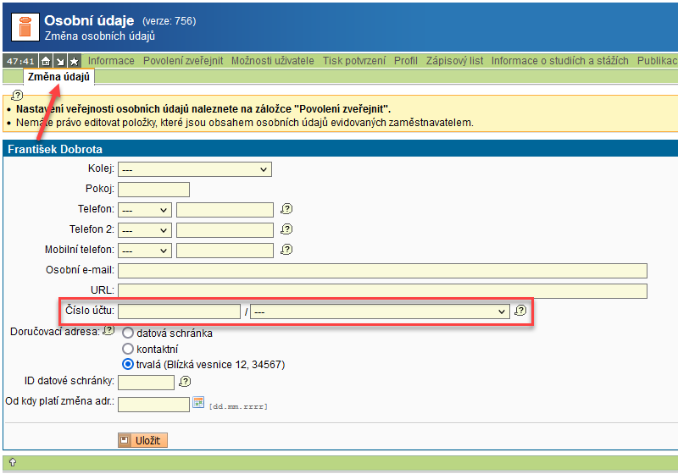
Task: Switch to the Změna údajů tab
Action: [x=58, y=77]
